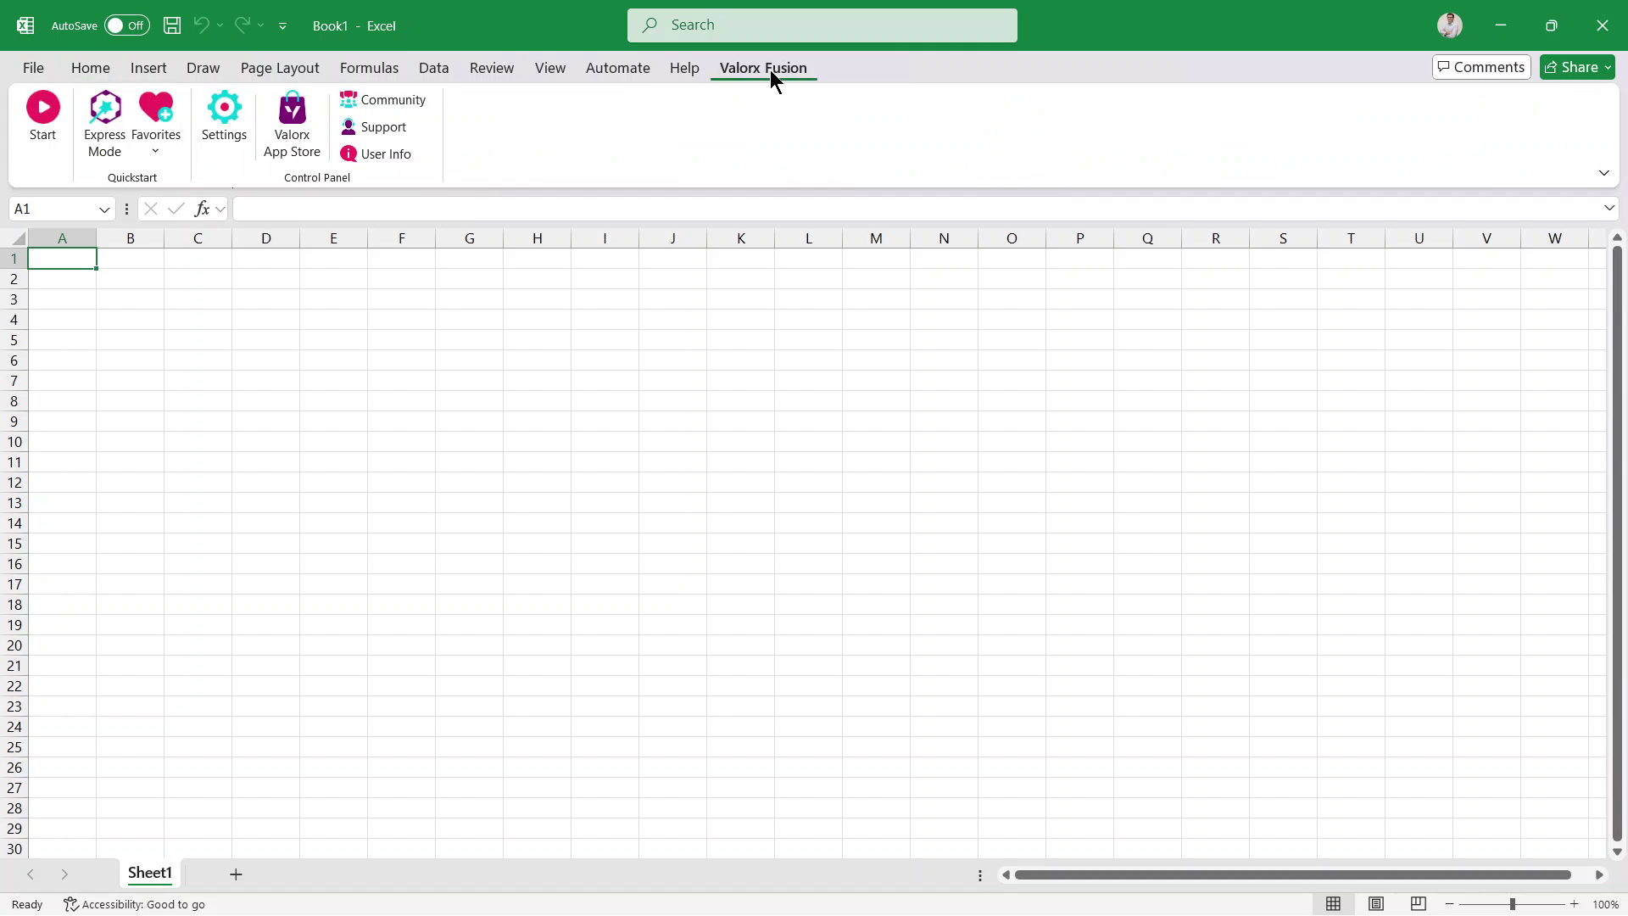This screenshot has height=916, width=1628.
Task: Switch to the Insert tab
Action: point(148,68)
